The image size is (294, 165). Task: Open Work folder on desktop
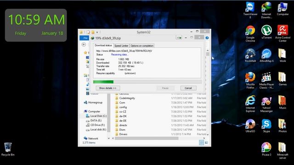[283, 55]
